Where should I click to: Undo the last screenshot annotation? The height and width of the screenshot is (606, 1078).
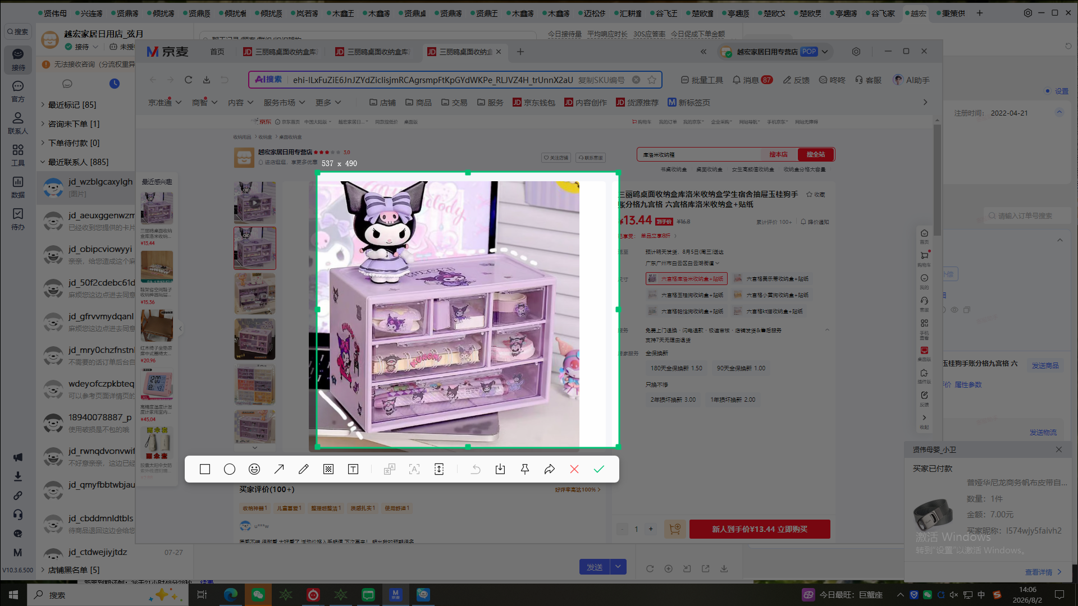point(476,469)
